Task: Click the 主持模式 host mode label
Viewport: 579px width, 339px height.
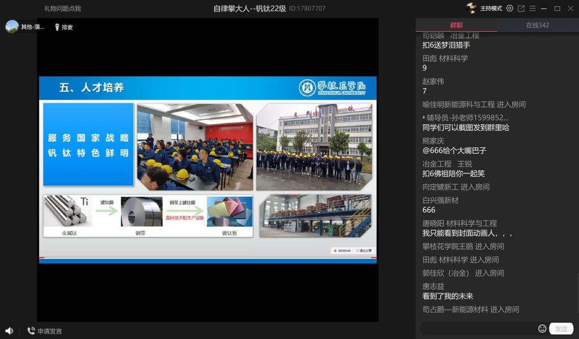Action: [491, 8]
